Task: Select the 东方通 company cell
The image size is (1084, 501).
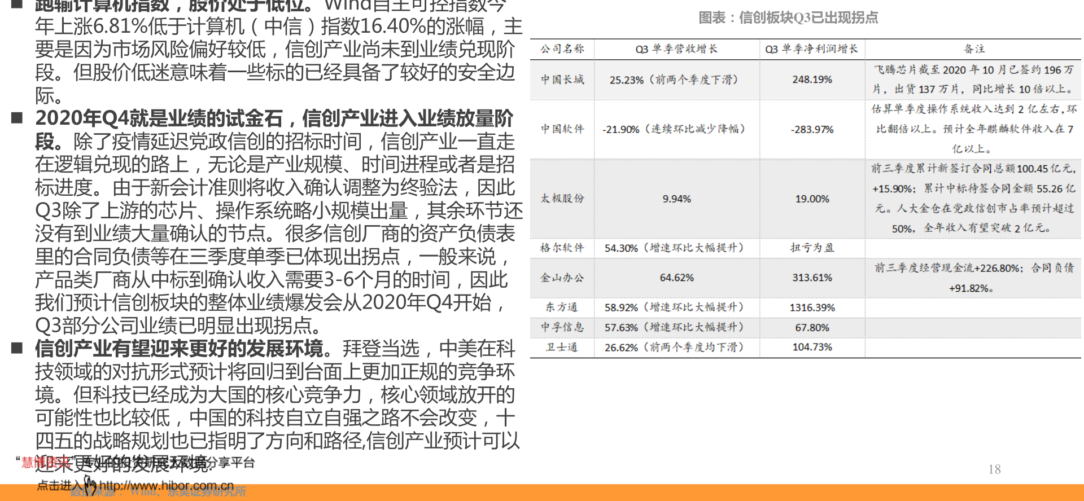Action: point(562,307)
